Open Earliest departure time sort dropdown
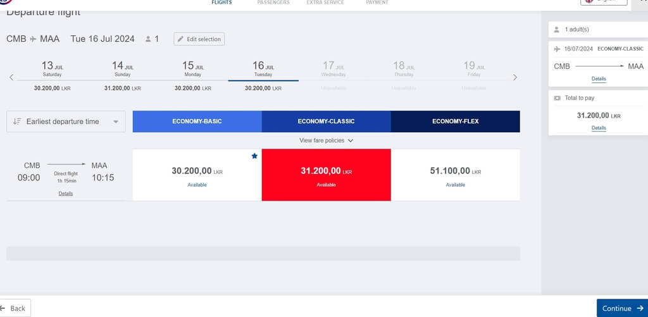Image resolution: width=648 pixels, height=317 pixels. pyautogui.click(x=66, y=121)
